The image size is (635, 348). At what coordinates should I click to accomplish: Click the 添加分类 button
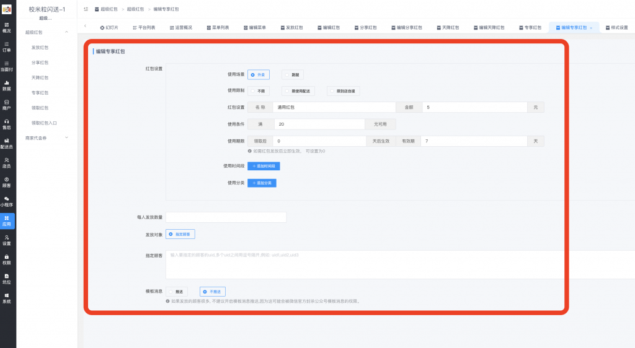(262, 183)
